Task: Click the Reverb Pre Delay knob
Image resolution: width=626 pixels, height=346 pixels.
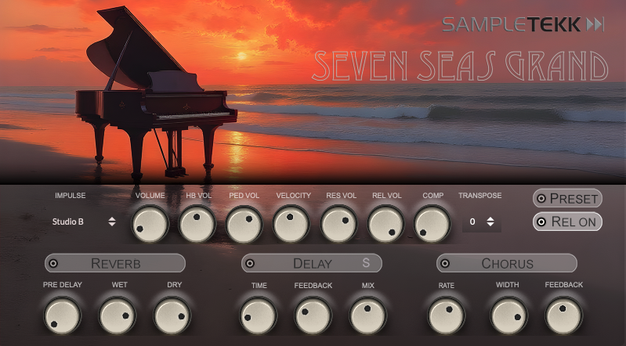Action: coord(63,316)
